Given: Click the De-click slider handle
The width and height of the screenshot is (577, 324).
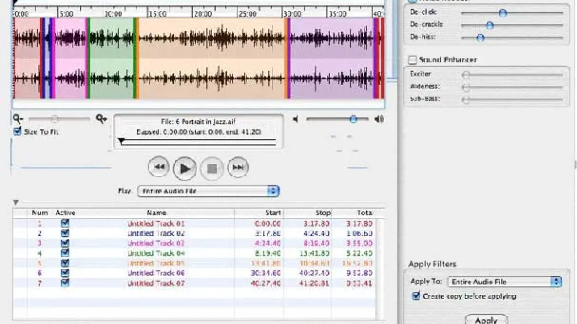Looking at the screenshot, I should (502, 12).
